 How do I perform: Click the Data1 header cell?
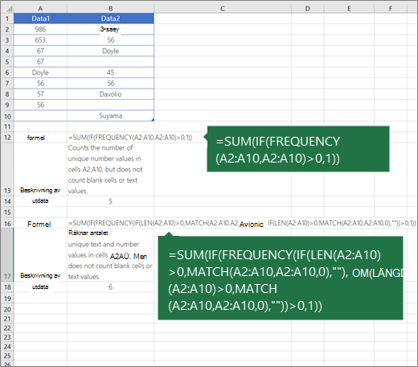[40, 19]
